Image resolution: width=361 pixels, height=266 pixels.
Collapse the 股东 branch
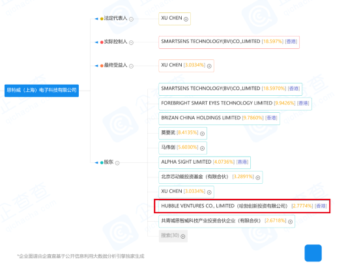(x=117, y=163)
